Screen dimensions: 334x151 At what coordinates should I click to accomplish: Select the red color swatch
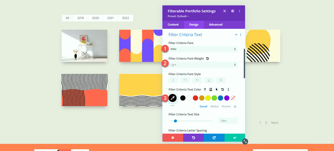pos(195,98)
